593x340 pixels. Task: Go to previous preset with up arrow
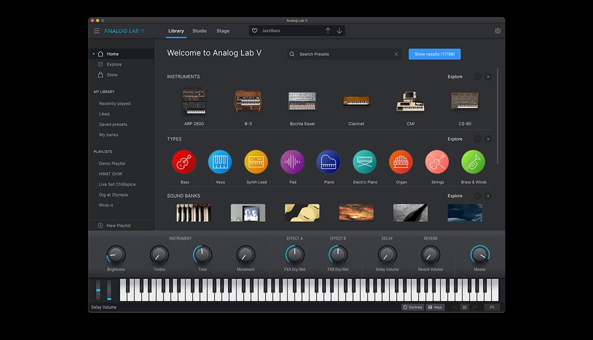click(x=327, y=31)
